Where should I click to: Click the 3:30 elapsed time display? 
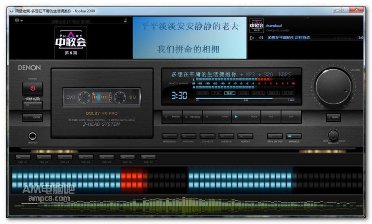tap(179, 96)
